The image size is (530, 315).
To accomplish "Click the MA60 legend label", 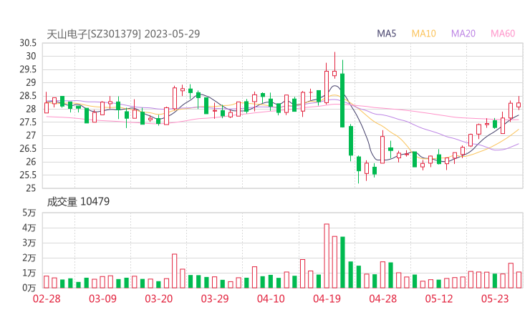I will (x=503, y=34).
